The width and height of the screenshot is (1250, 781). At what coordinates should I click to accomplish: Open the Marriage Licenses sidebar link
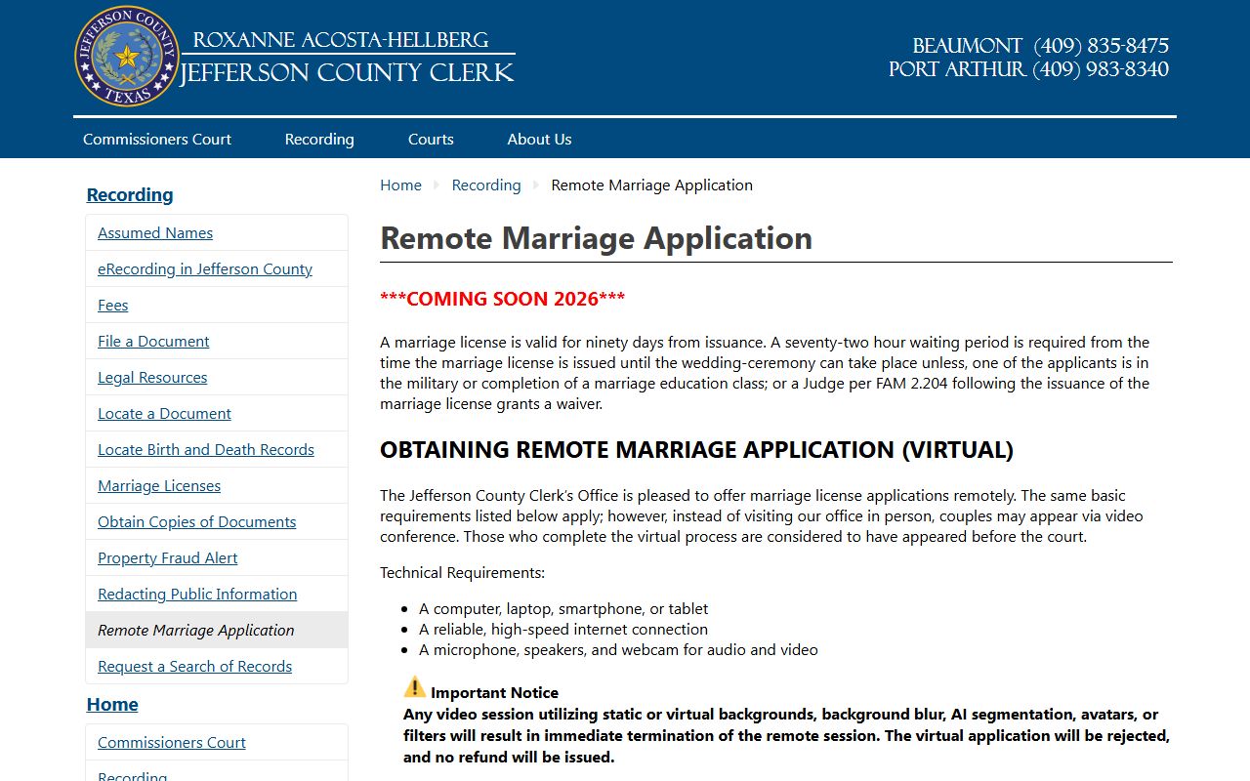[159, 485]
